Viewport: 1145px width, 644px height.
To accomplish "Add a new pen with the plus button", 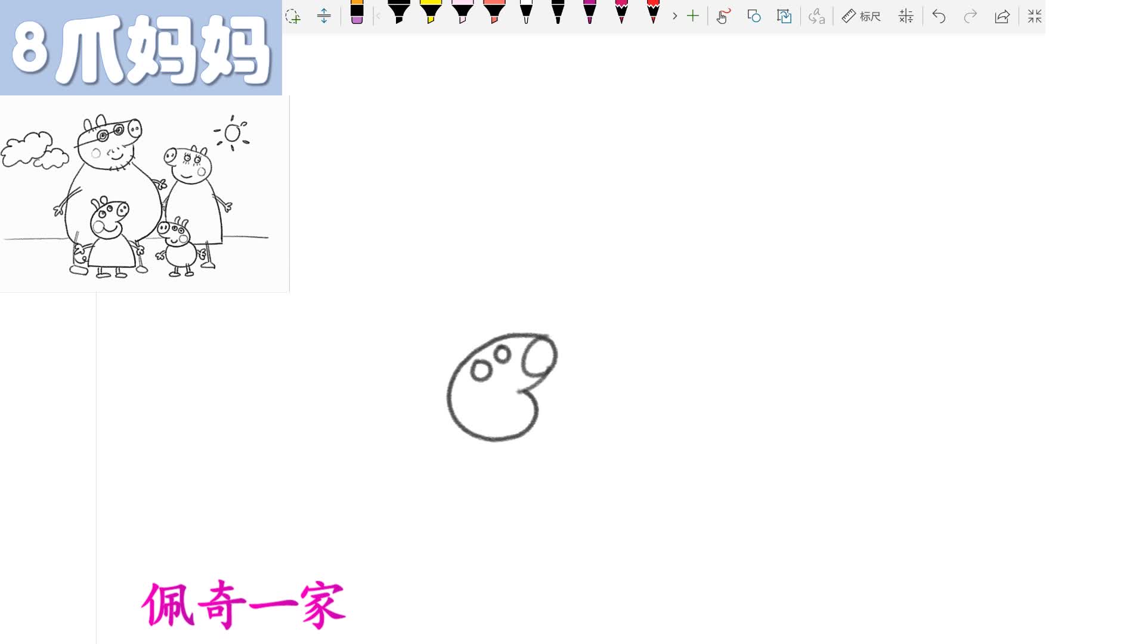I will click(693, 16).
